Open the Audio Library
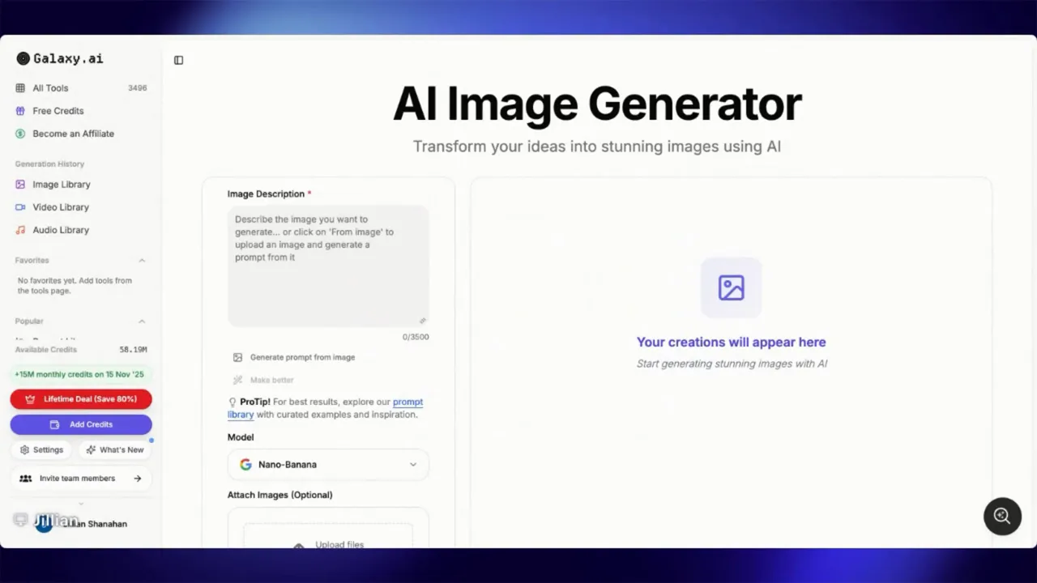 click(x=60, y=230)
